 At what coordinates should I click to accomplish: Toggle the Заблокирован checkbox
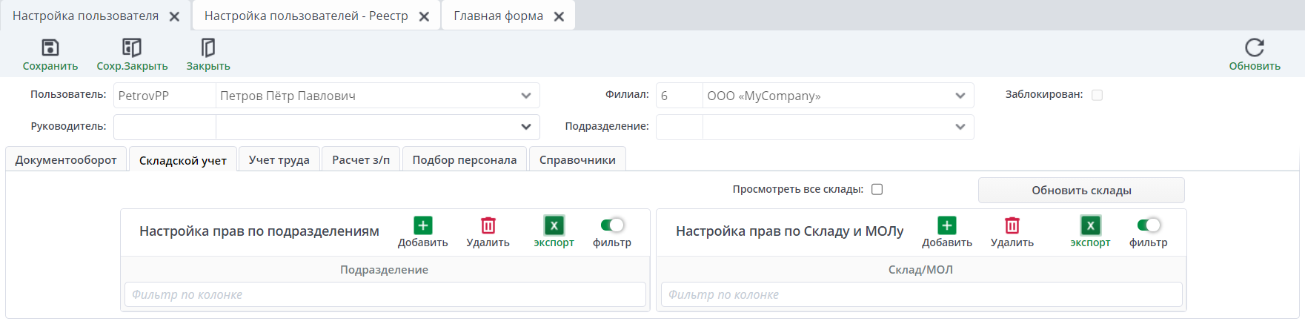click(1097, 95)
